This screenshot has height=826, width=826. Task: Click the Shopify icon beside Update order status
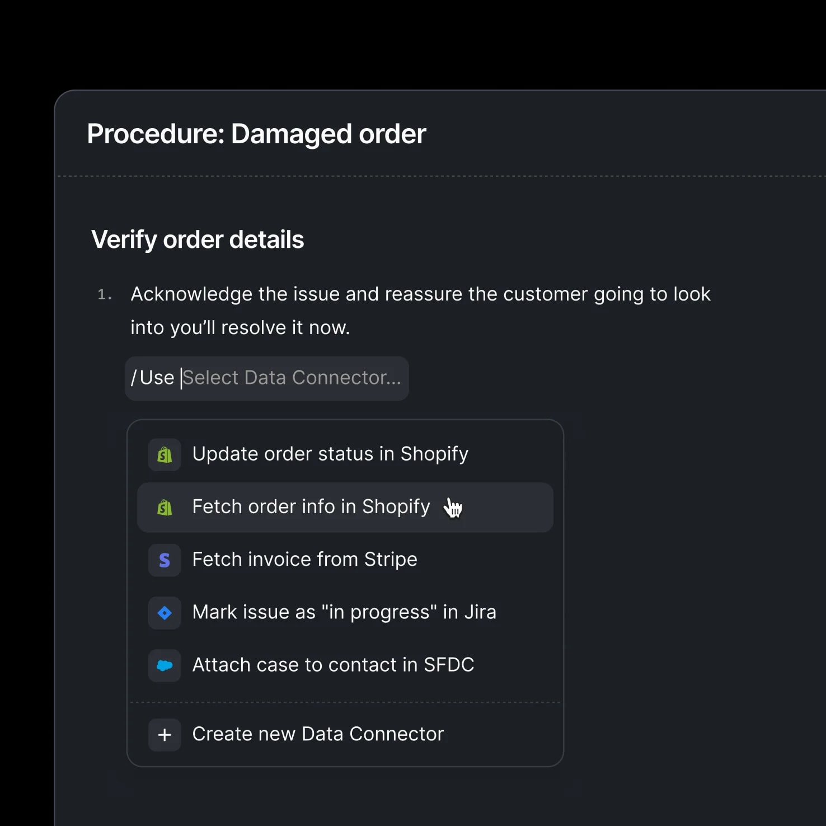pos(165,454)
